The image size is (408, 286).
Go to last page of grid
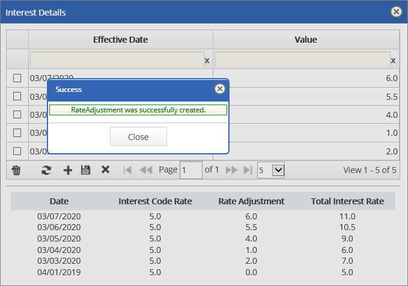[x=248, y=170]
